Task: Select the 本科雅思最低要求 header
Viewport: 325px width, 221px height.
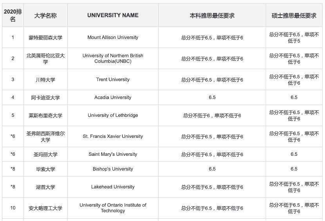Action: (x=212, y=15)
